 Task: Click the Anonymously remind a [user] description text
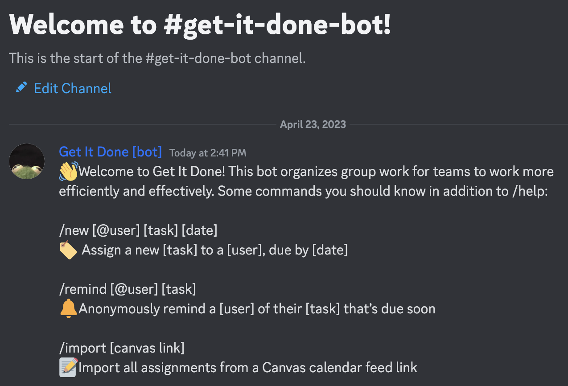[257, 309]
